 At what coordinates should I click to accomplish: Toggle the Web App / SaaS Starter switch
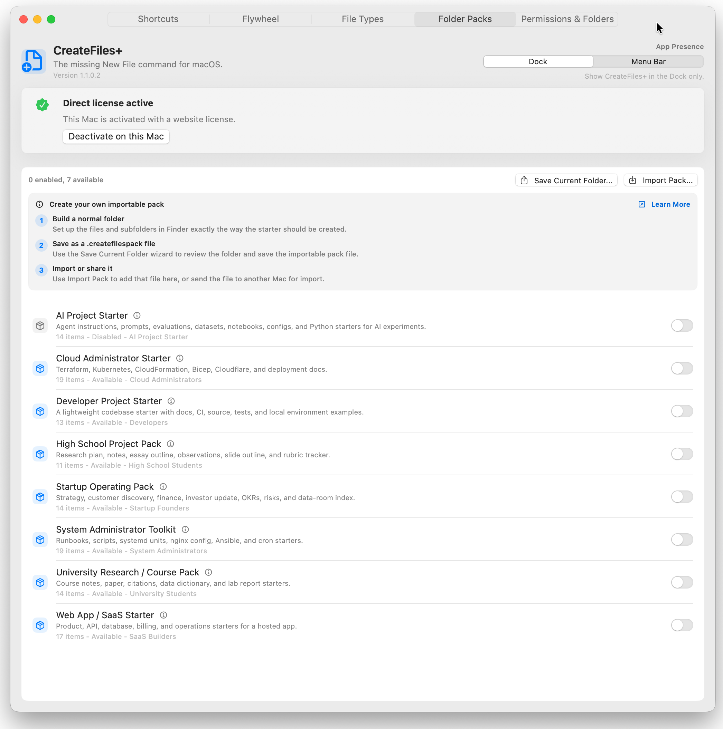pyautogui.click(x=682, y=625)
